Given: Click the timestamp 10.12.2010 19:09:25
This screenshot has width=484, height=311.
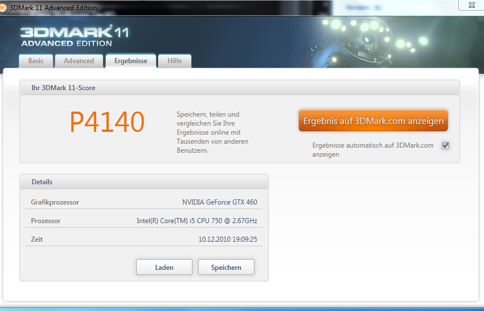Looking at the screenshot, I should click(x=228, y=239).
